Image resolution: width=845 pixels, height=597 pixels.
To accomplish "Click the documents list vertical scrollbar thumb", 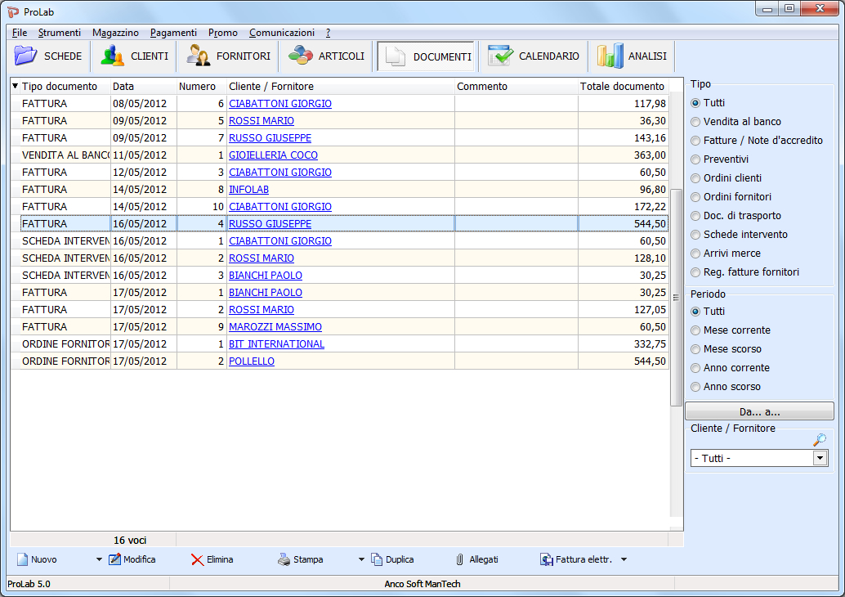I will pos(676,297).
